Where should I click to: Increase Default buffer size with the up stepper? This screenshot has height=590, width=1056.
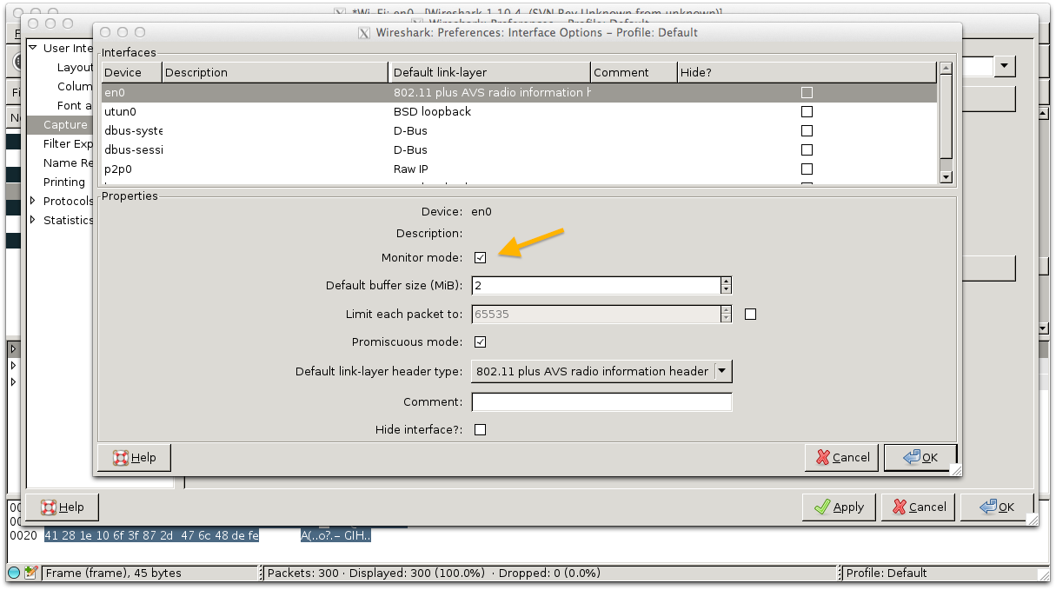[x=726, y=281]
